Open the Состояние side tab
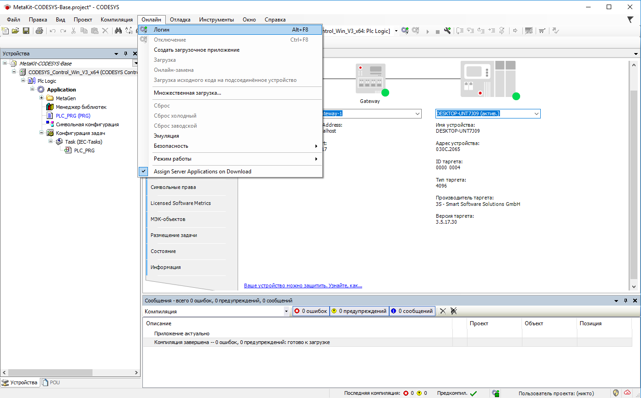Image resolution: width=641 pixels, height=398 pixels. (163, 251)
